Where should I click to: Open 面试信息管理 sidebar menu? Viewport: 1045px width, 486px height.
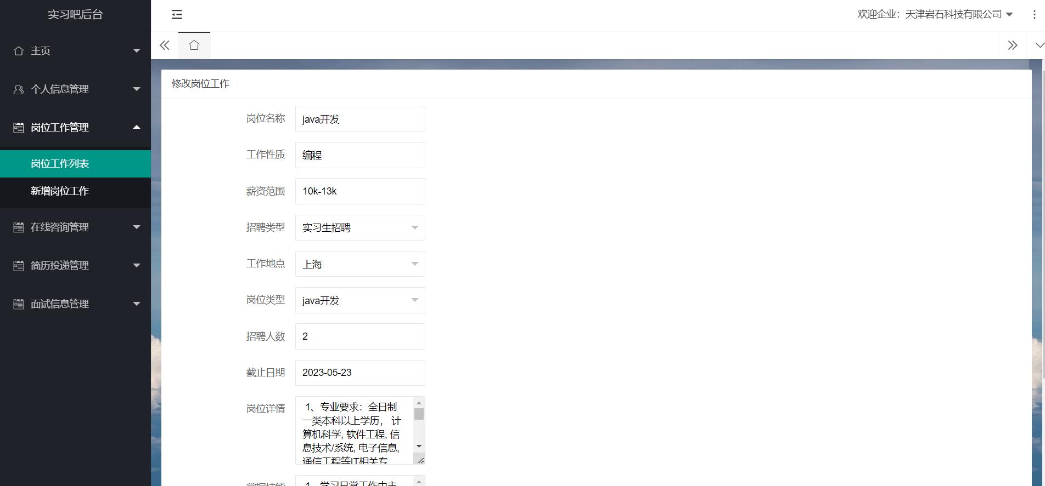pos(75,304)
